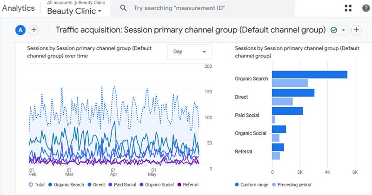Screen dimensions: 372x195
Task: Toggle the Total series in chart legend
Action: coord(36,184)
